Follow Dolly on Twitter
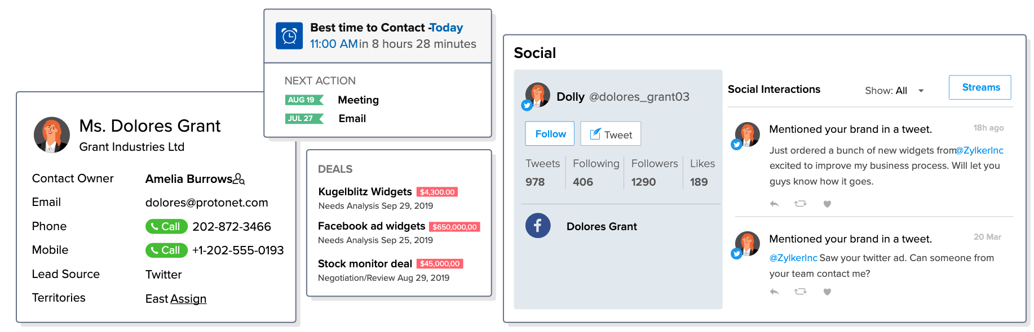 [x=550, y=134]
